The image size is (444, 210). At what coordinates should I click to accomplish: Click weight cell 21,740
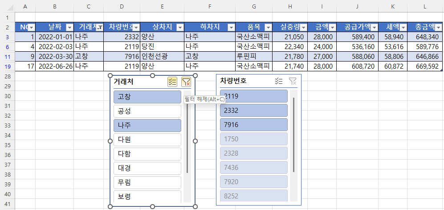290,66
